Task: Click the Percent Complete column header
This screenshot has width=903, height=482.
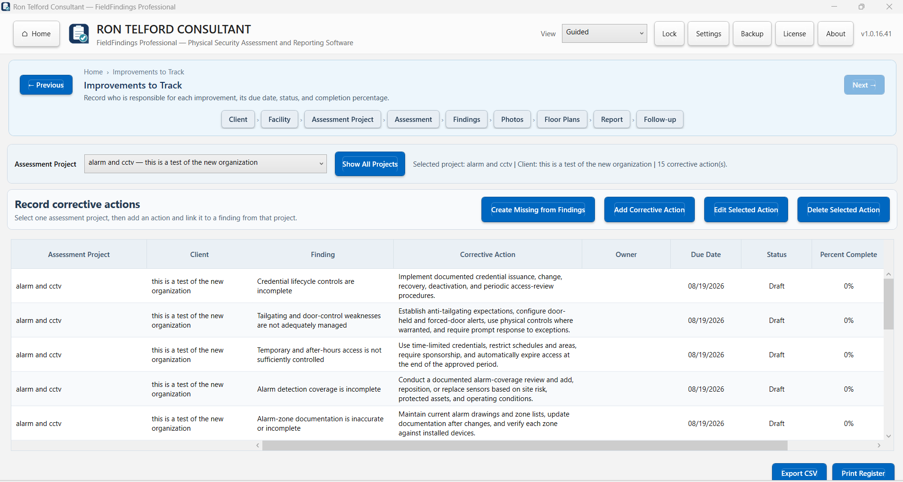Action: pos(848,254)
